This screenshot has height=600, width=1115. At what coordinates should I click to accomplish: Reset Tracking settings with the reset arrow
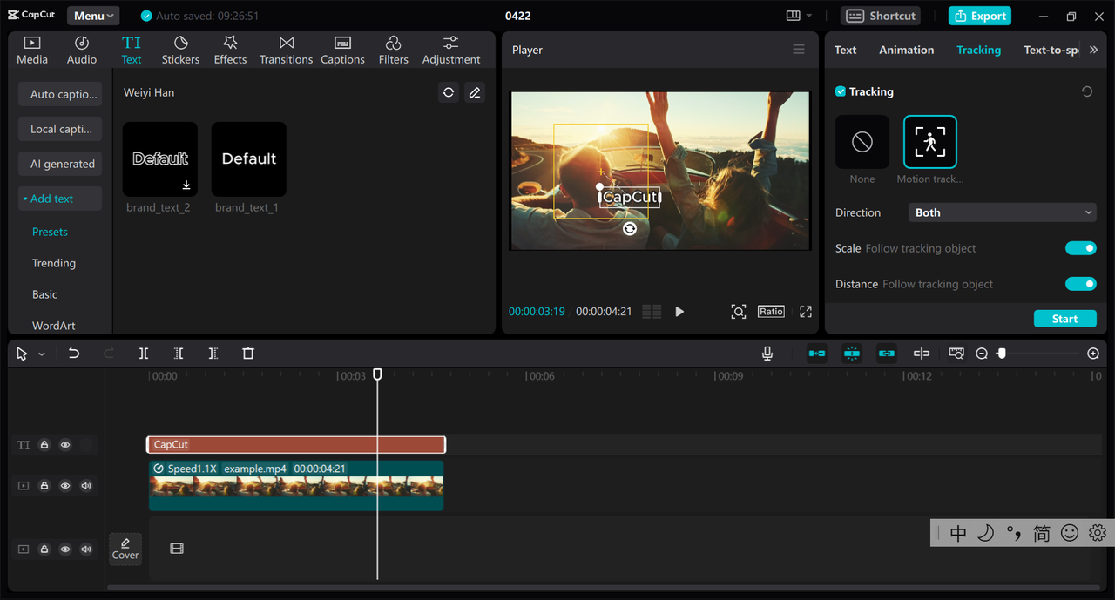point(1087,91)
